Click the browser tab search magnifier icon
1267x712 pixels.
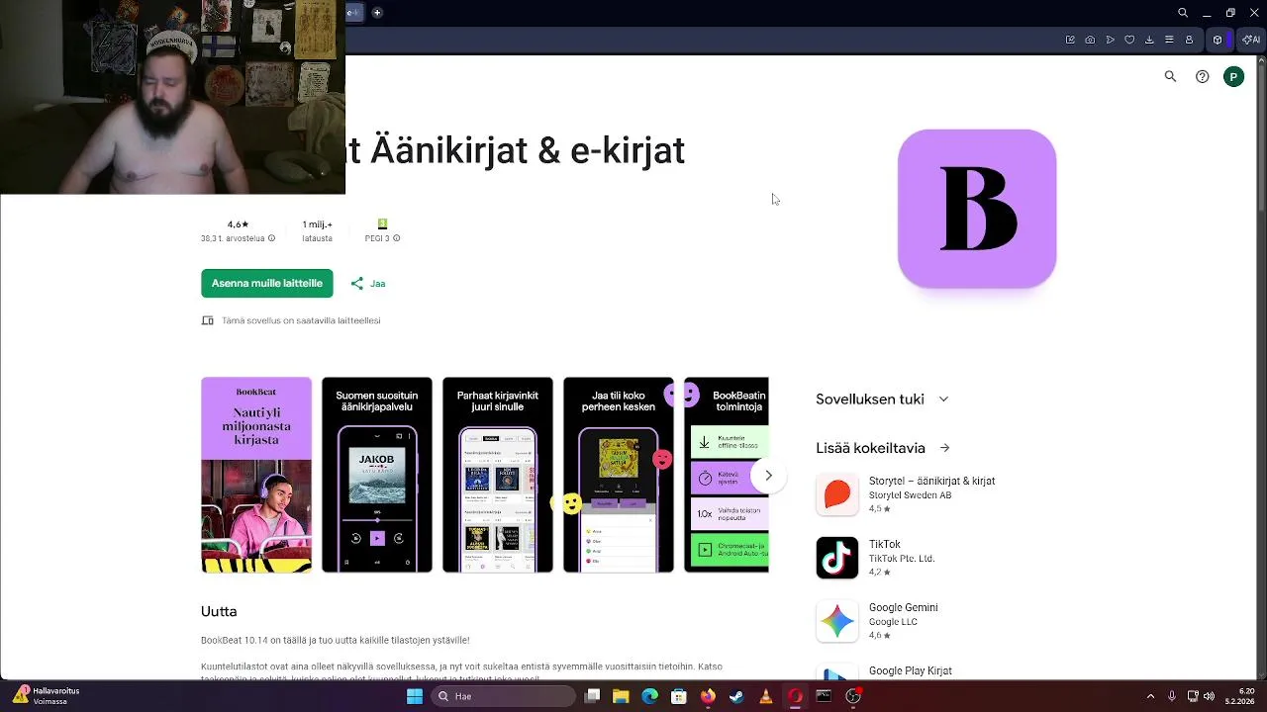coord(1183,13)
